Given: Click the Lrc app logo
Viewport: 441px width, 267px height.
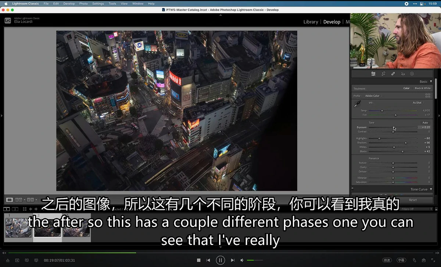Looking at the screenshot, I should tap(8, 21).
